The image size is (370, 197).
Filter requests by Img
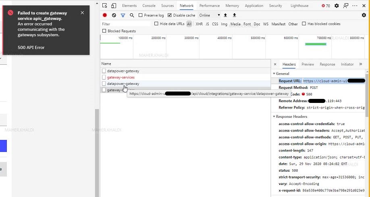click(x=224, y=24)
